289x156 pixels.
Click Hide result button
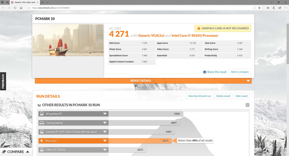tap(241, 96)
